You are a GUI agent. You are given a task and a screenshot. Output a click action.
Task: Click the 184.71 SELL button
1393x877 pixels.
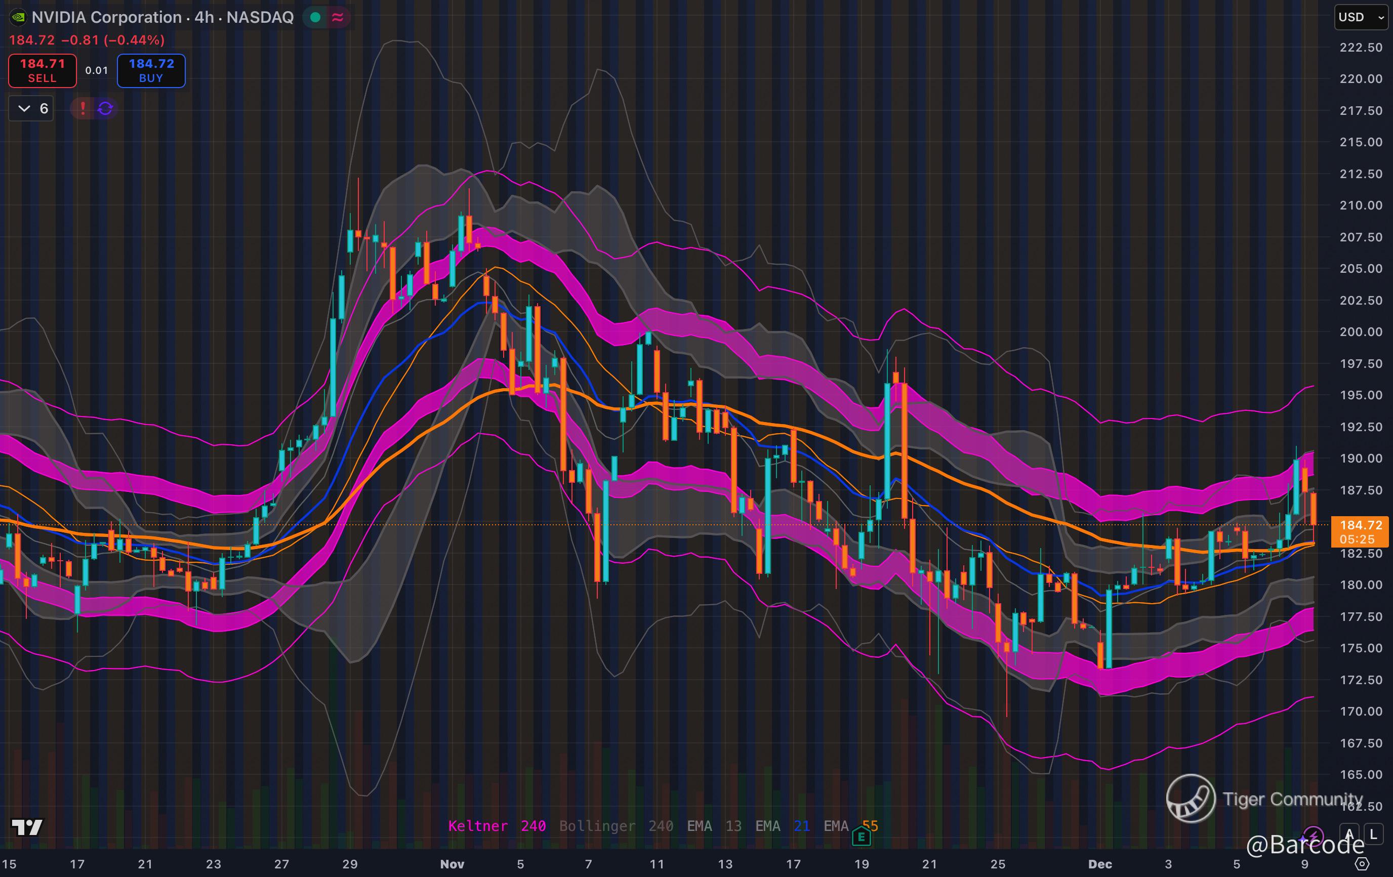pos(42,70)
